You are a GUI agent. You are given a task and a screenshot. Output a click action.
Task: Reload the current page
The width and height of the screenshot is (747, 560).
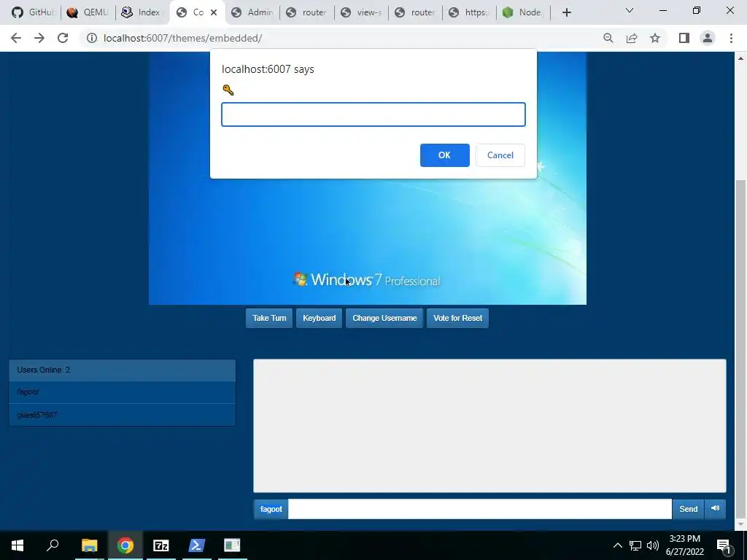(63, 38)
